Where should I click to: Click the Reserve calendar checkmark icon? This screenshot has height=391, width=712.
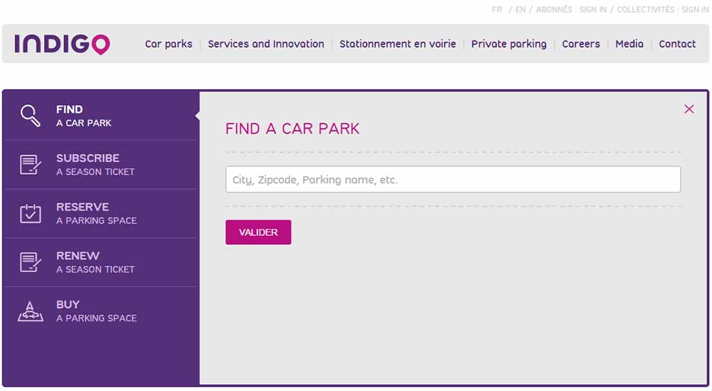pos(31,213)
